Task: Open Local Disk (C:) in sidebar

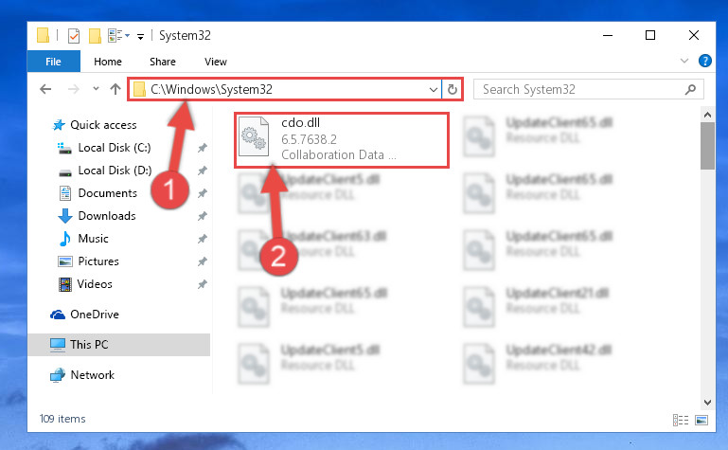Action: point(115,148)
